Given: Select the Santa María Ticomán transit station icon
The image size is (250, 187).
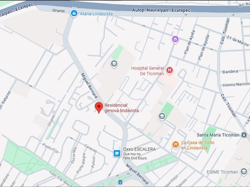Looking at the screenshot, I should [x=244, y=135].
